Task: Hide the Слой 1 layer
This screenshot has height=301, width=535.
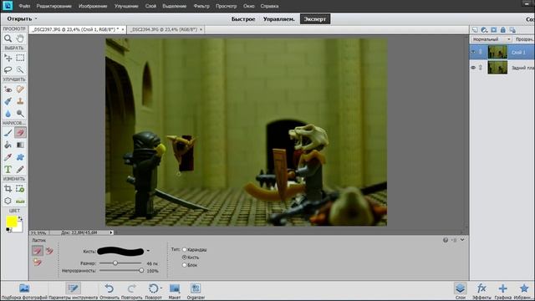Action: [x=473, y=52]
